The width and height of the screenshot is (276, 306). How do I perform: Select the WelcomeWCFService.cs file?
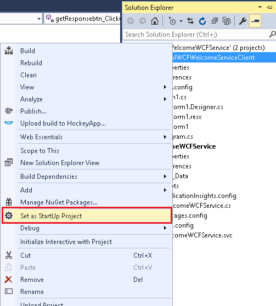pyautogui.click(x=202, y=206)
